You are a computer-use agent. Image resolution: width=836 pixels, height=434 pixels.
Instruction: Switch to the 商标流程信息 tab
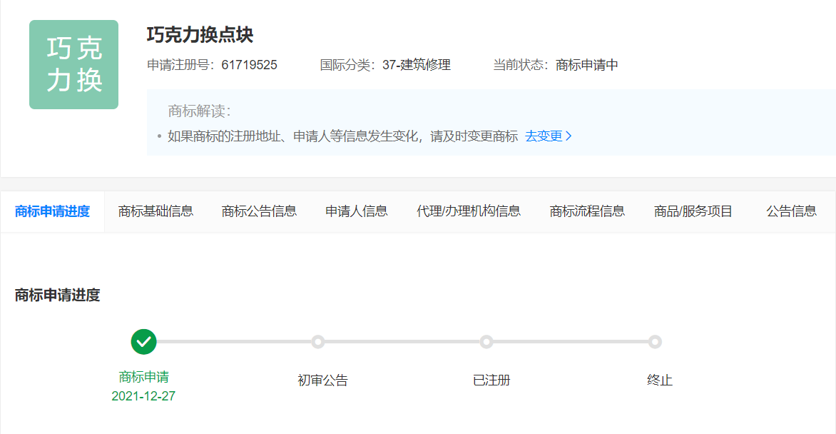[x=587, y=211]
